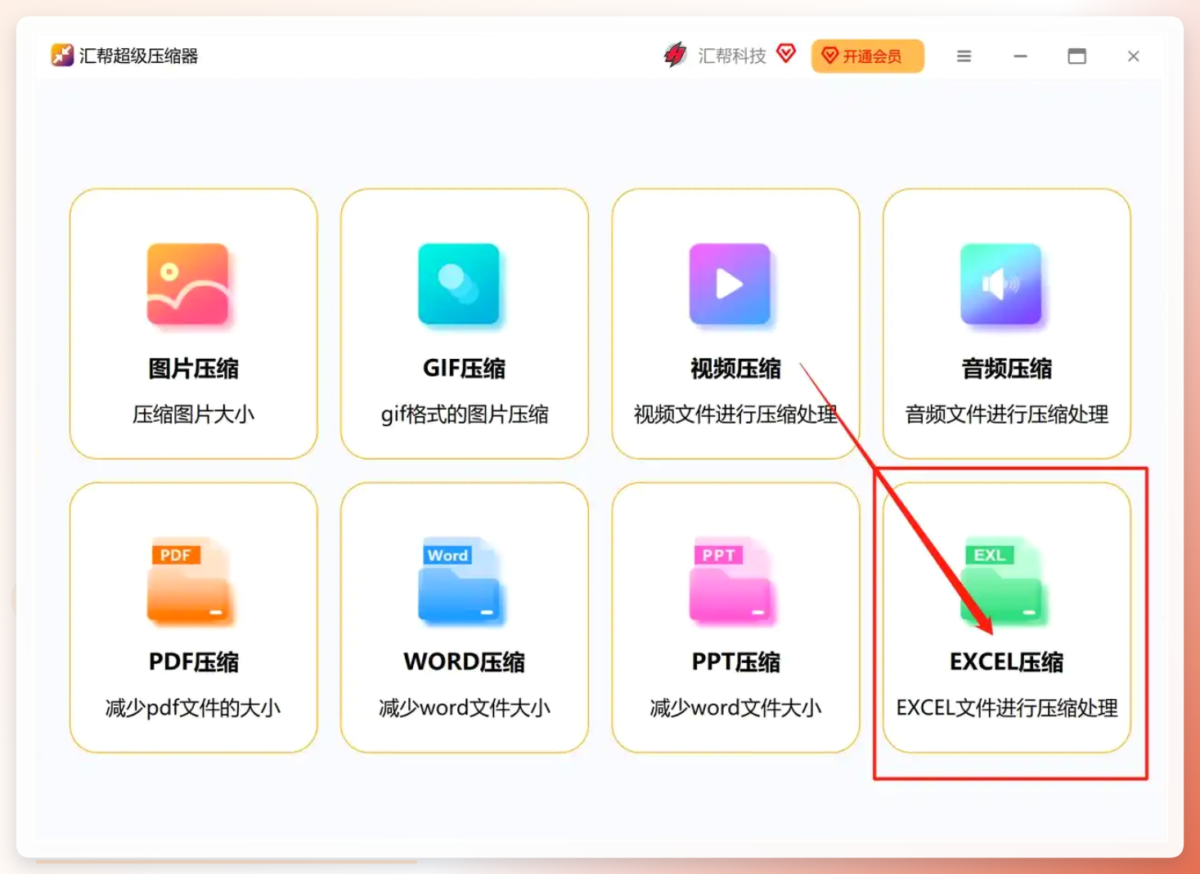Select the GIF压缩 title text
The width and height of the screenshot is (1200, 874).
464,369
